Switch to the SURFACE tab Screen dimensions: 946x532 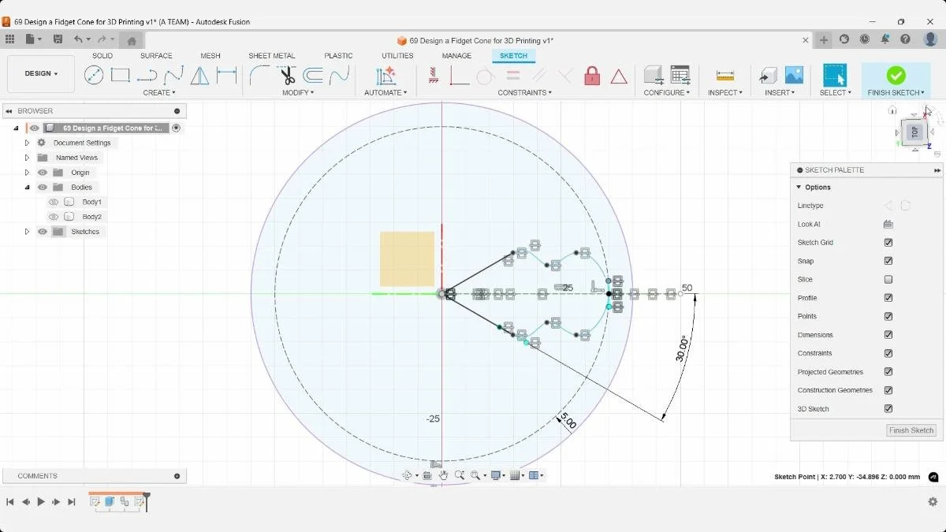156,56
